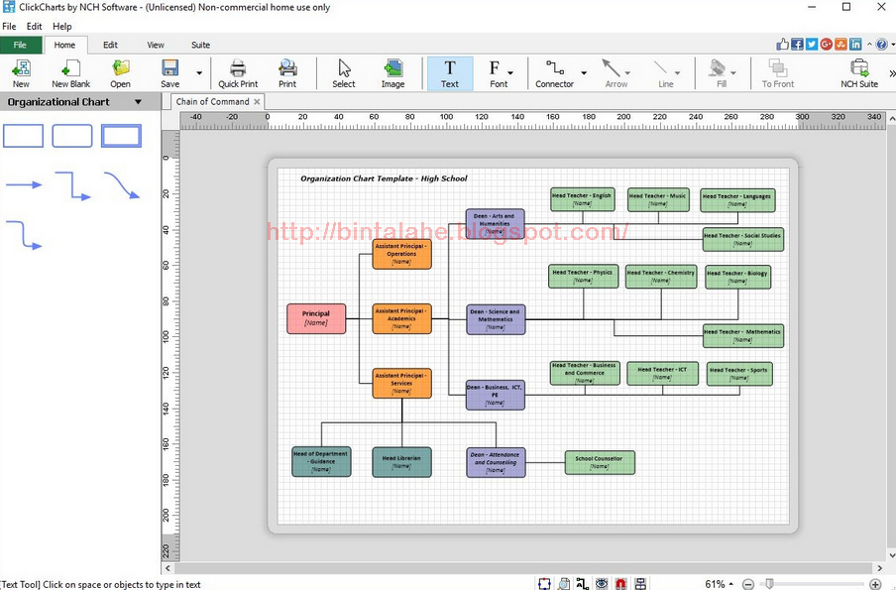Open a saved flowchart with Open
The image size is (896, 590).
[x=120, y=71]
